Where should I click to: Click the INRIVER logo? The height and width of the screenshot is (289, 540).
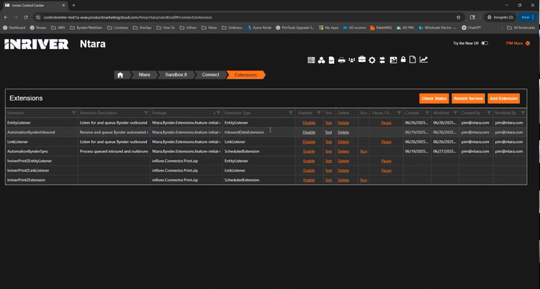[x=36, y=44]
